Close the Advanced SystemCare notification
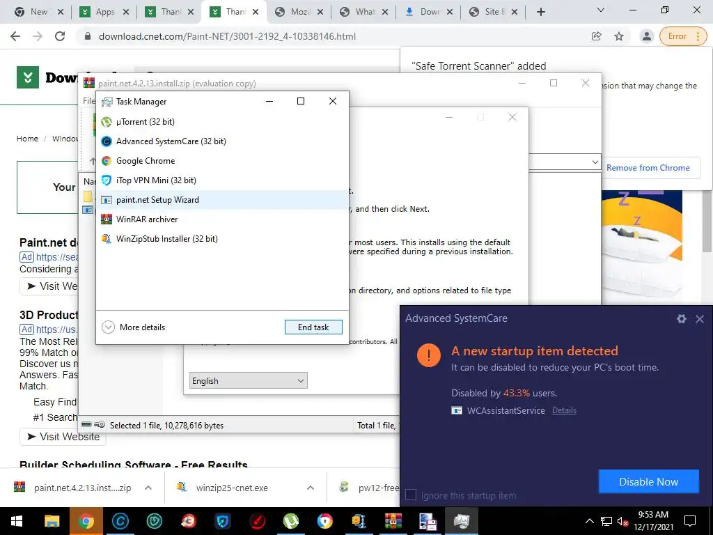Viewport: 713px width, 535px height. (x=700, y=319)
